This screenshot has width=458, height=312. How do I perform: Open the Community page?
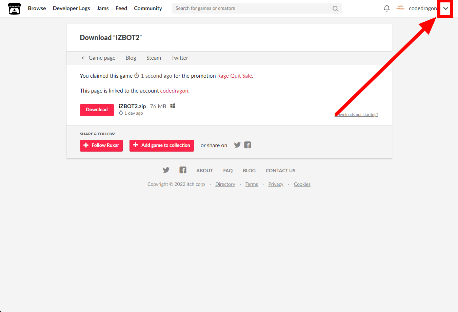[x=148, y=8]
